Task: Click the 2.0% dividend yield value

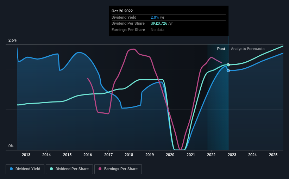Action: pos(155,17)
